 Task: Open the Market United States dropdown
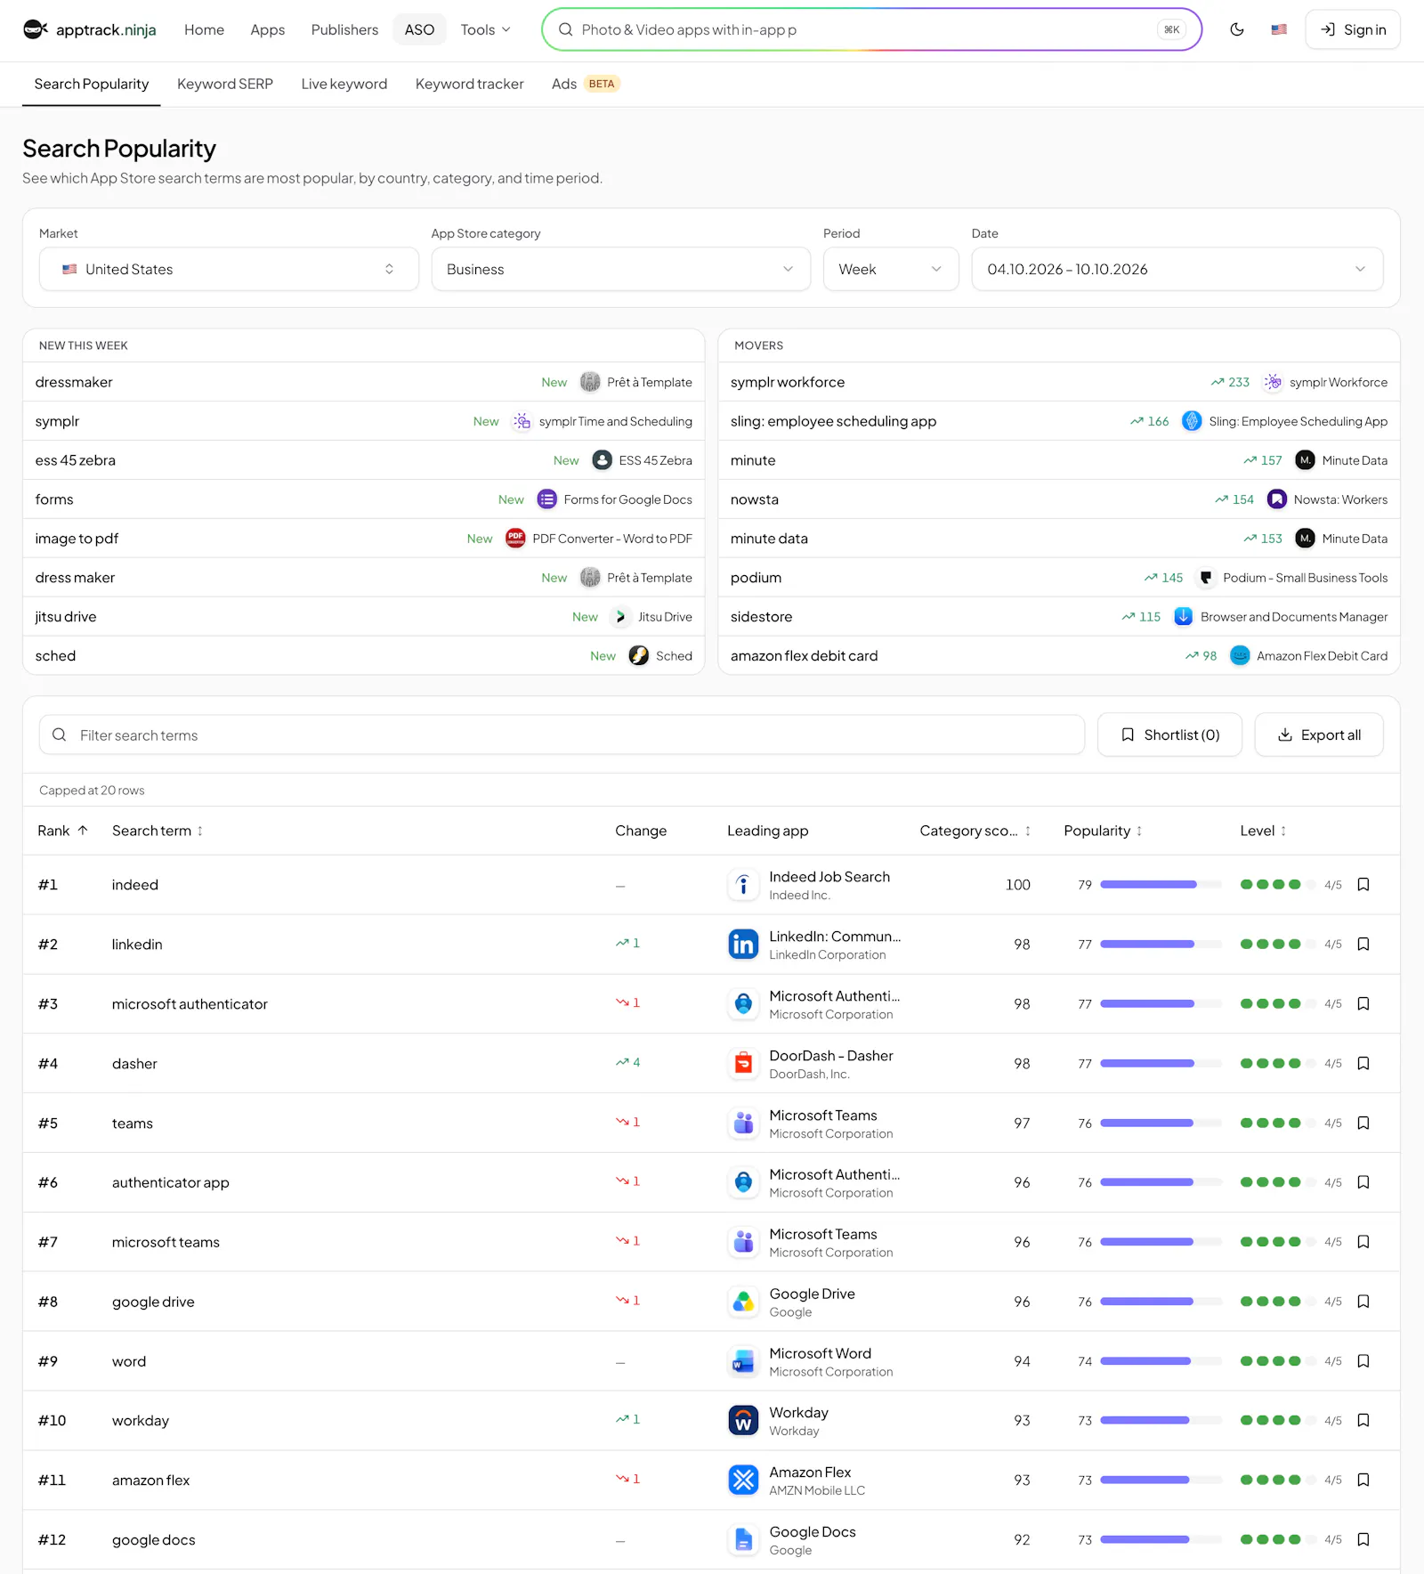pos(229,269)
